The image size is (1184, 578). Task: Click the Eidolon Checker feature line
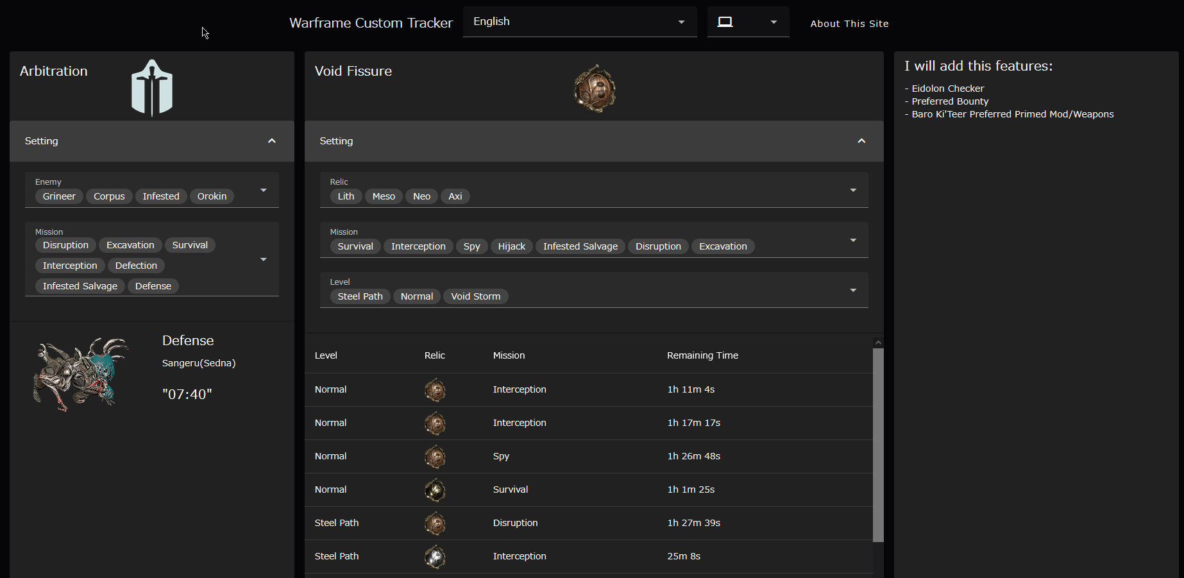tap(944, 89)
